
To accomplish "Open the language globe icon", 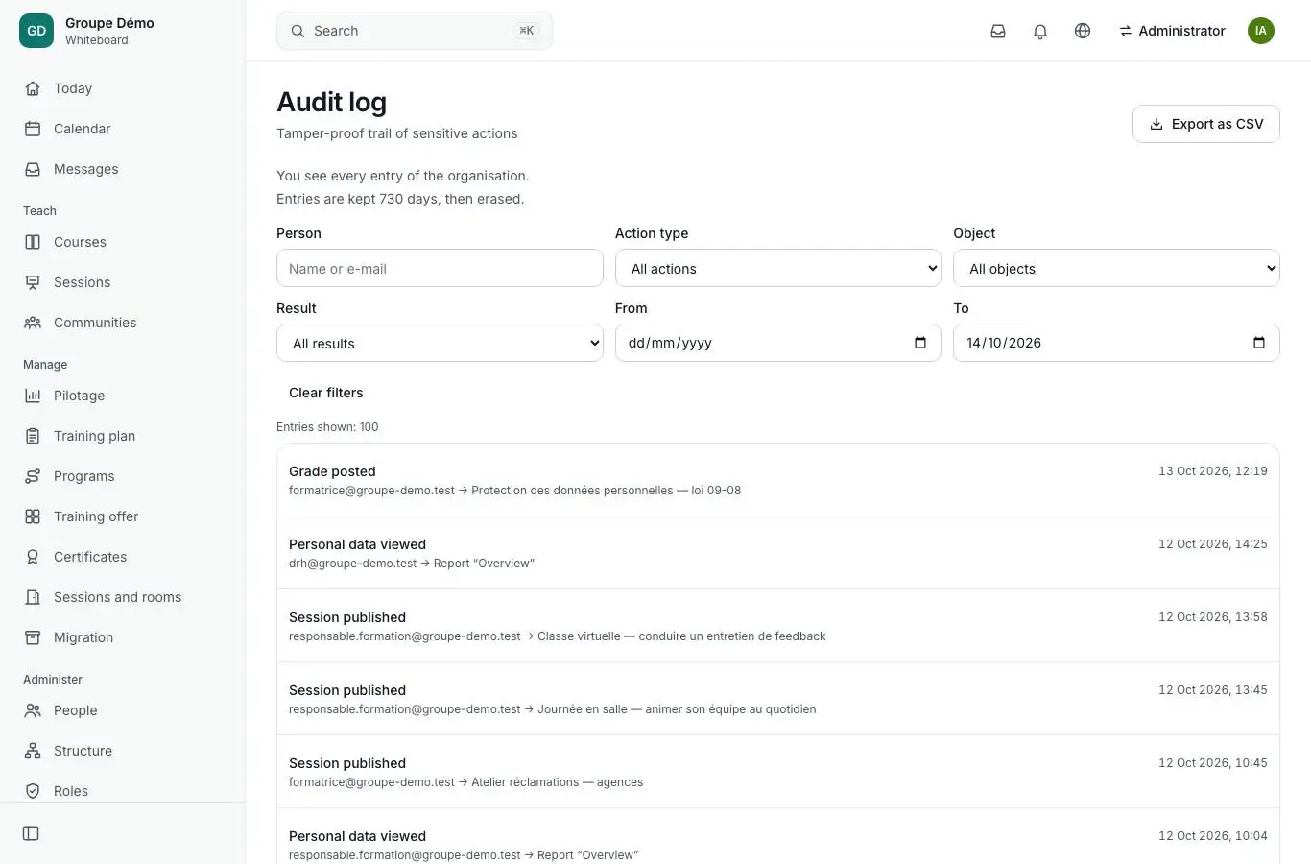I will 1083,31.
